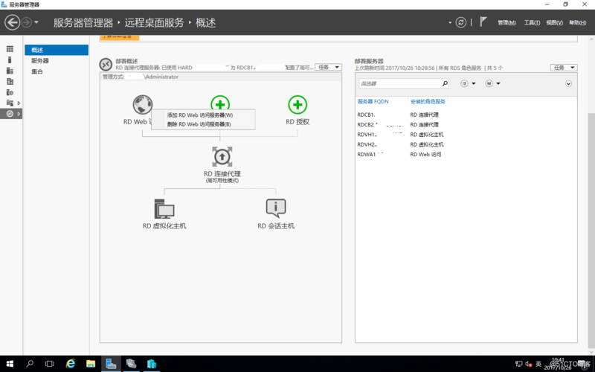Screen dimensions: 595x372
Task: Open the navigation history dropdown arrow
Action: click(x=36, y=22)
